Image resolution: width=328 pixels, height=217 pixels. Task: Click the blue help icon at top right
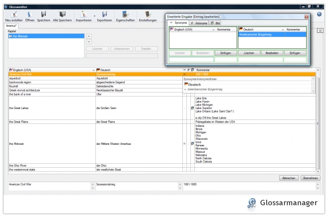320,14
